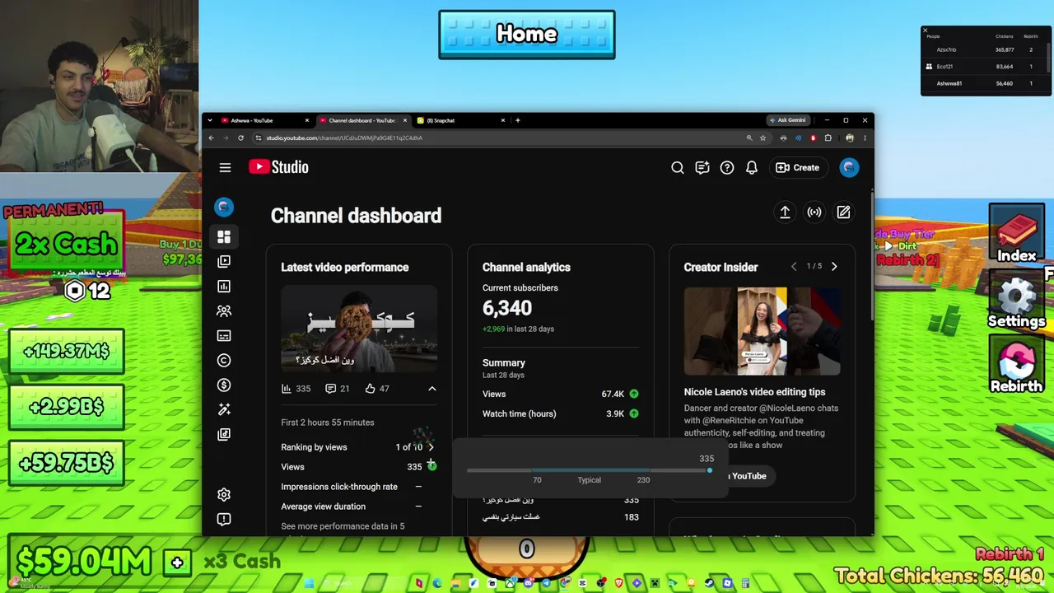Viewport: 1054px width, 593px height.
Task: Expand Ranking by views arrow
Action: tap(431, 447)
